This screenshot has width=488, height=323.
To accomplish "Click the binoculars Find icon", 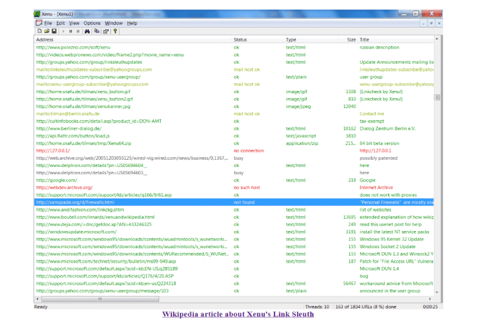I will (87, 31).
